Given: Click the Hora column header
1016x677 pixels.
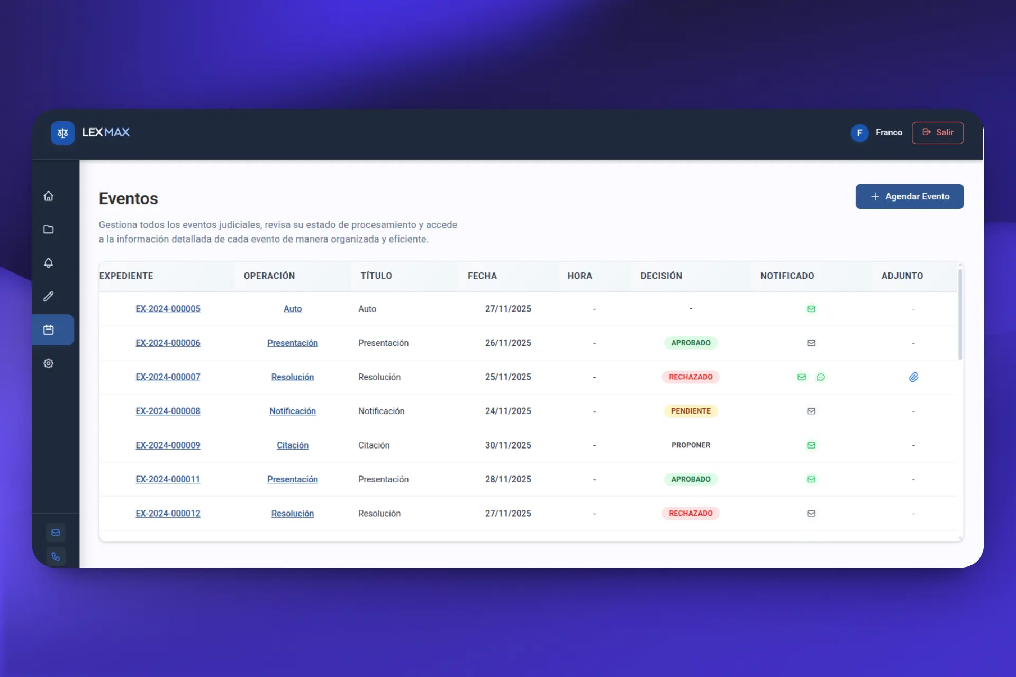Looking at the screenshot, I should (580, 276).
